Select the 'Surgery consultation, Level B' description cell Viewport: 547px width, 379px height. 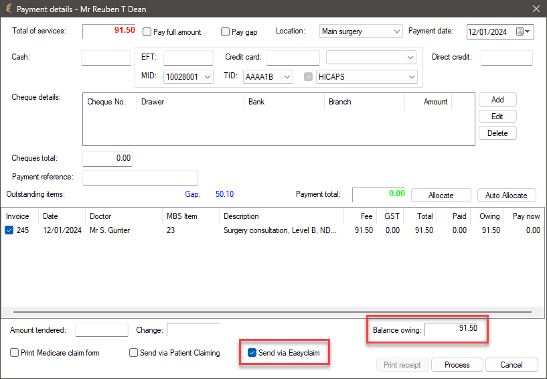pyautogui.click(x=280, y=230)
